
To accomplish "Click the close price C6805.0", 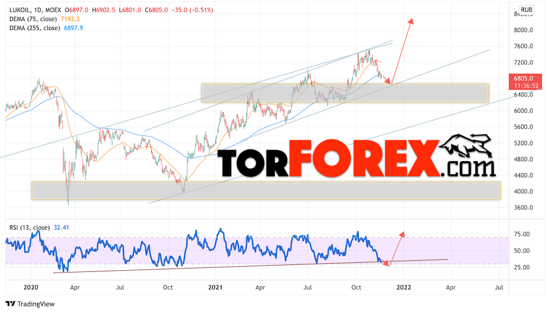I will (156, 10).
